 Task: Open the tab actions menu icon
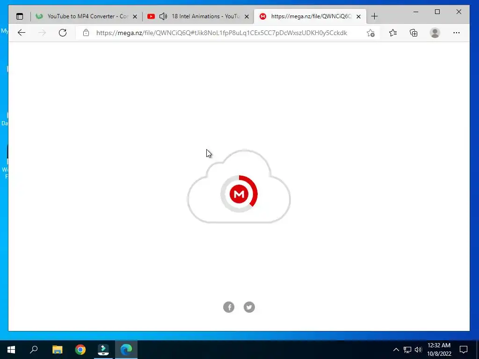tap(20, 16)
